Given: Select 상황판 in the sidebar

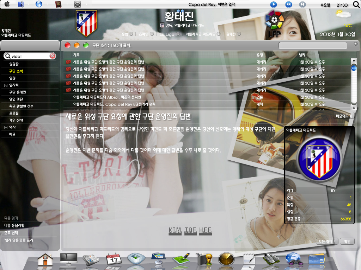Looking at the screenshot, I should (x=14, y=64).
